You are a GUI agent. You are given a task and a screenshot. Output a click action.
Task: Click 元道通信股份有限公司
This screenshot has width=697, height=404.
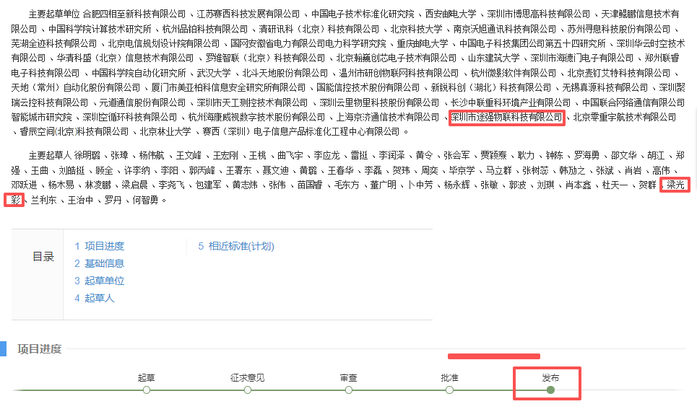pyautogui.click(x=142, y=102)
